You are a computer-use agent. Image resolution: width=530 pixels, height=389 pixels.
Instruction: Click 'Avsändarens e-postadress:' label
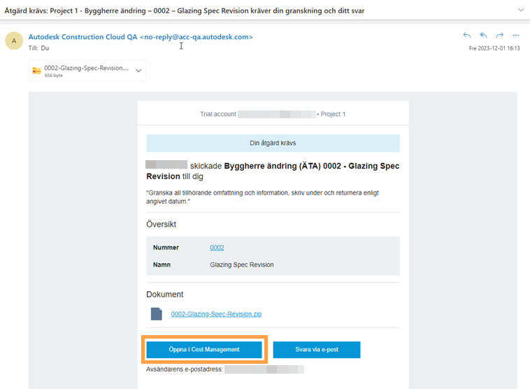point(185,369)
